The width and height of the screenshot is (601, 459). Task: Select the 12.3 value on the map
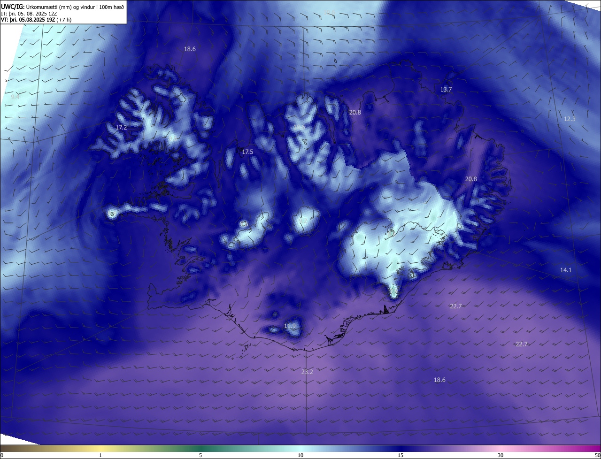(x=570, y=119)
